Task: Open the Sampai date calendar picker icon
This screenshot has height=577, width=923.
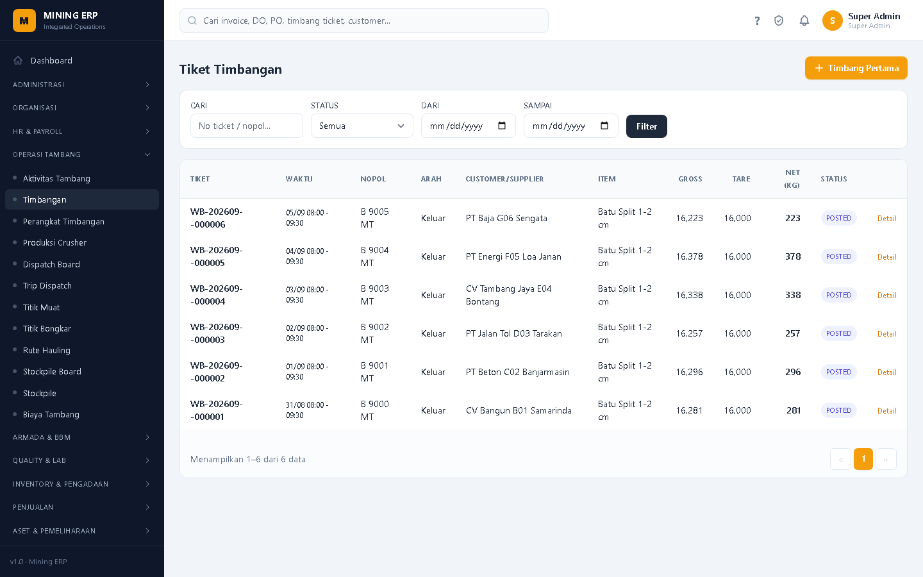Action: (604, 126)
